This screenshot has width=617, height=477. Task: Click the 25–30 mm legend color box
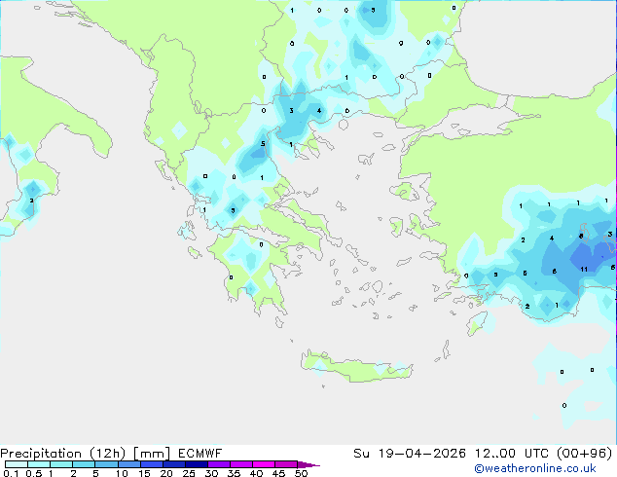(x=196, y=464)
